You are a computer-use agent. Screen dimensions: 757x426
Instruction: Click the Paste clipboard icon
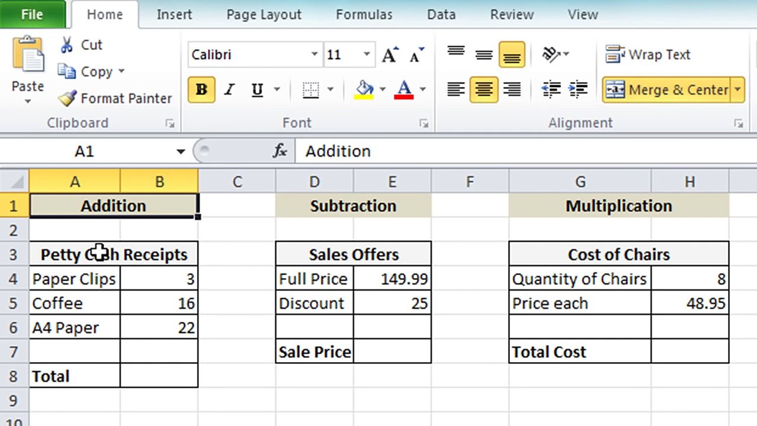pyautogui.click(x=28, y=55)
